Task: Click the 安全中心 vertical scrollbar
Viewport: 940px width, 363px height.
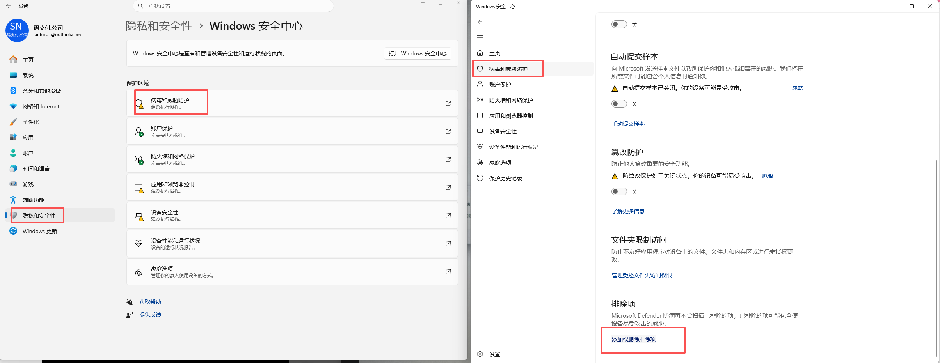Action: coord(936,257)
